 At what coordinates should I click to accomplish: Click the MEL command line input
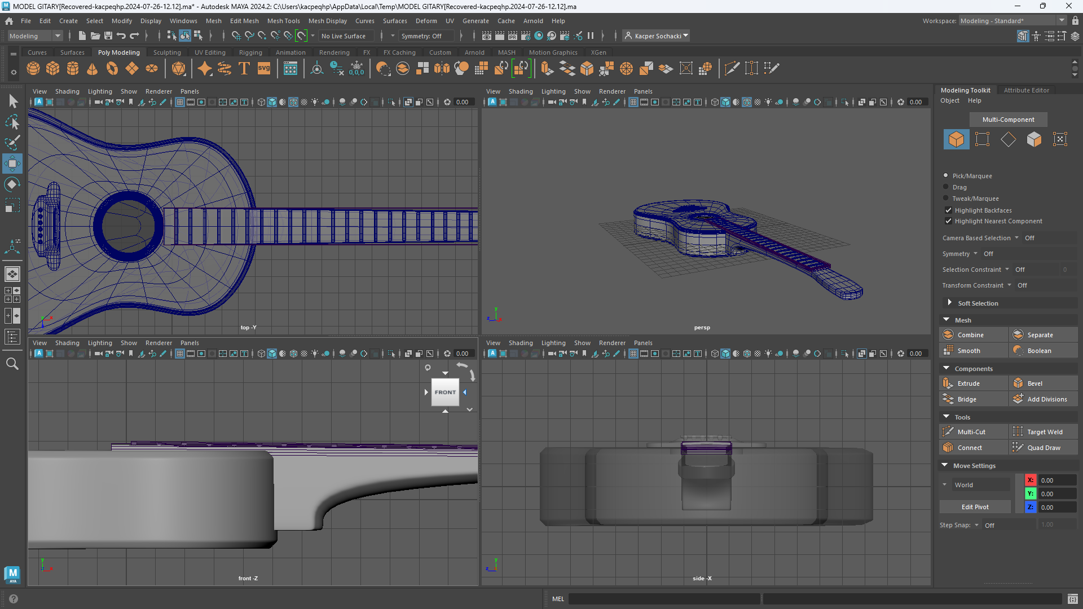coord(664,599)
